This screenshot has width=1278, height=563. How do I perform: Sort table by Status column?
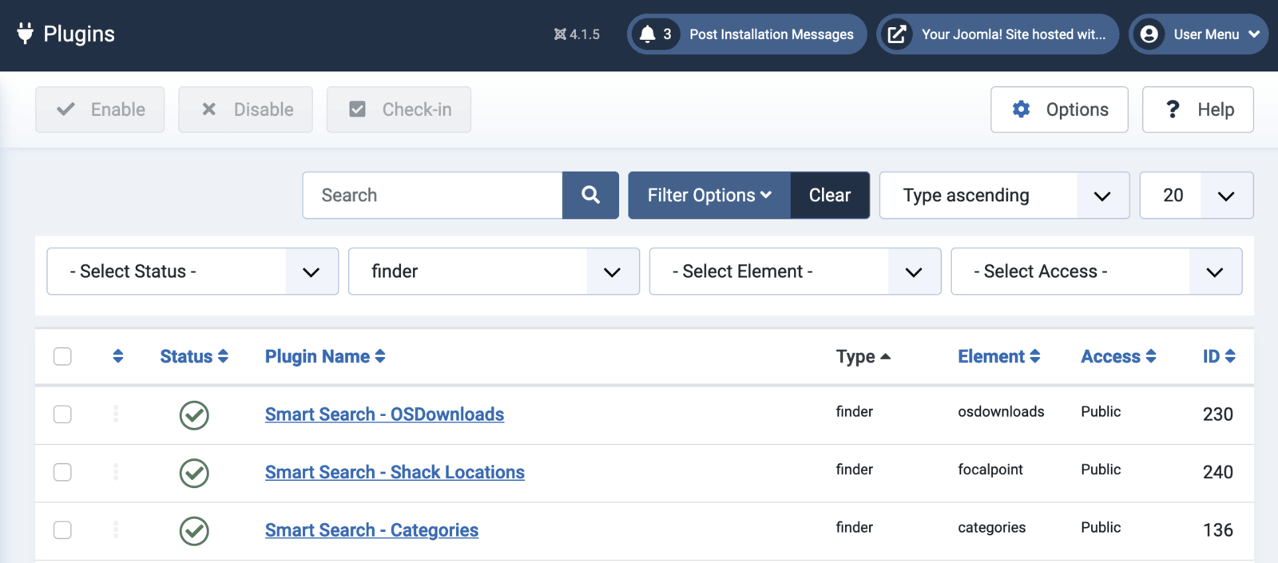(194, 356)
